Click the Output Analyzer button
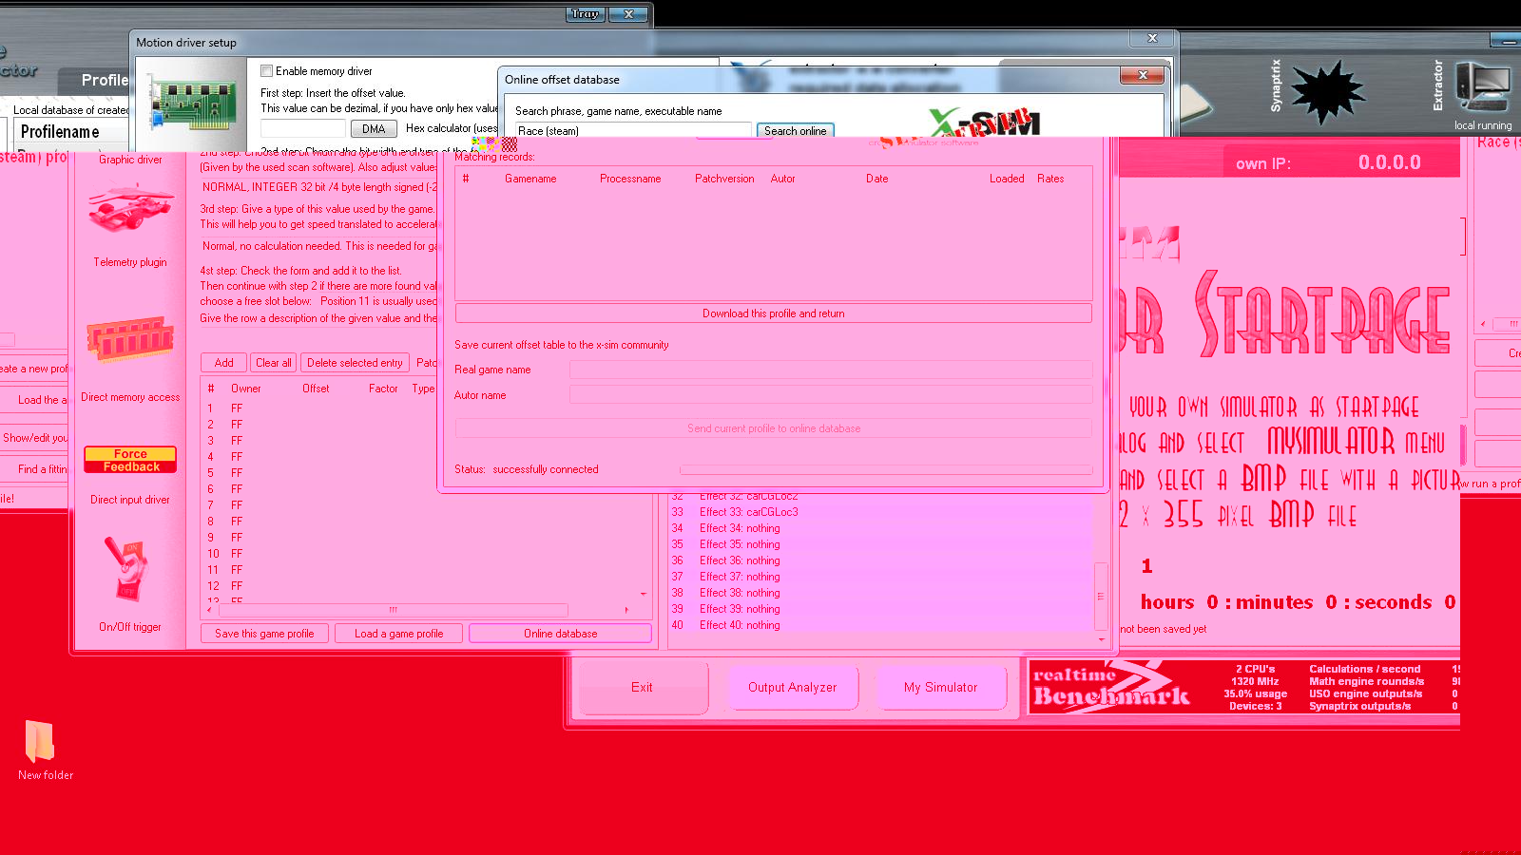Viewport: 1521px width, 855px height. 792,687
